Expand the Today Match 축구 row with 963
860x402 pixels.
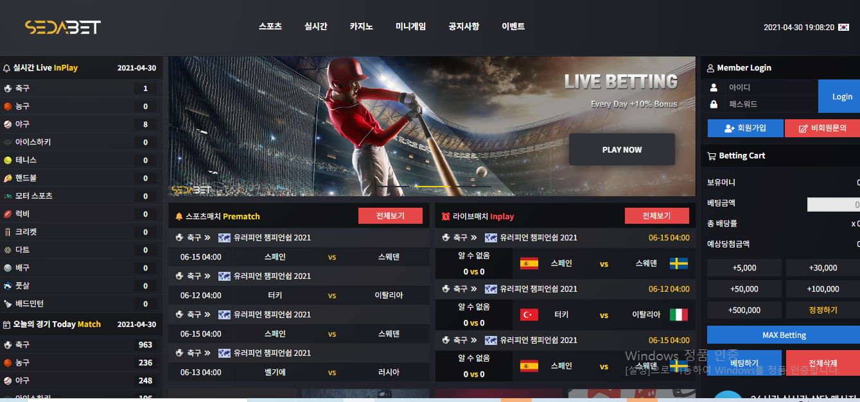[81, 344]
